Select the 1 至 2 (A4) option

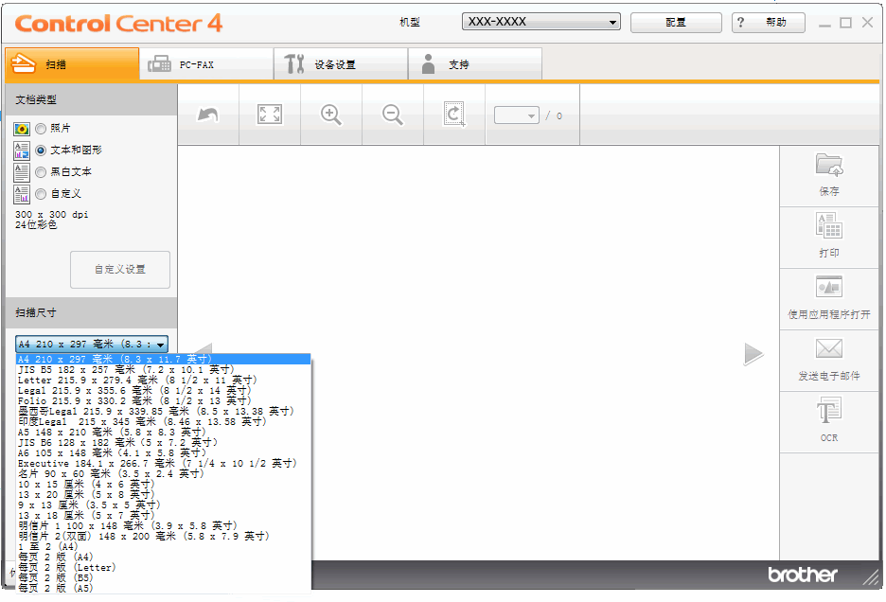tap(164, 546)
